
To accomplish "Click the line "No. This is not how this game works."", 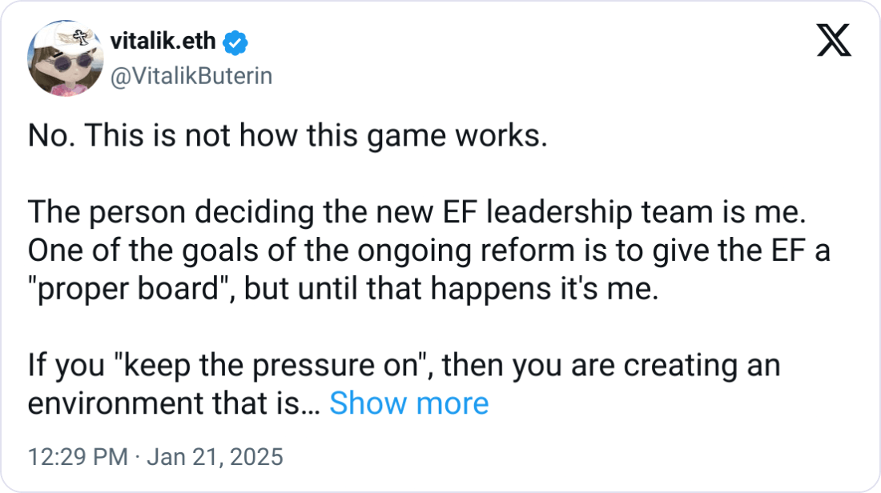I will pyautogui.click(x=288, y=136).
